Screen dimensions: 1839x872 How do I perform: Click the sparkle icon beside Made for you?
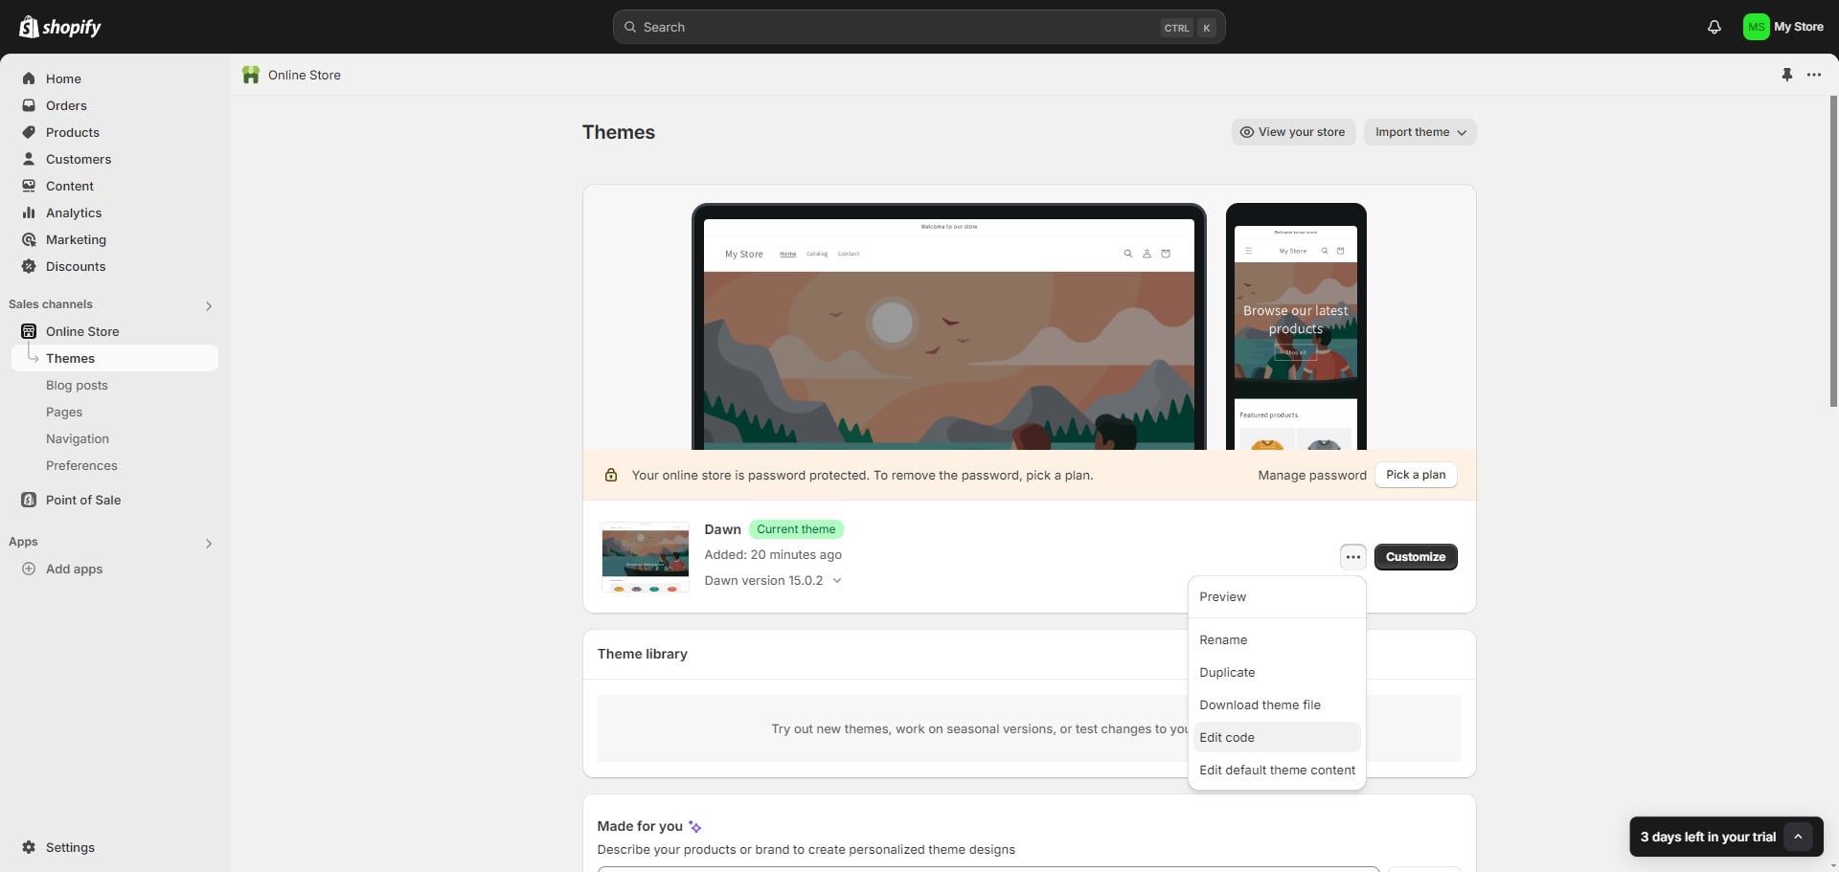[x=694, y=826]
